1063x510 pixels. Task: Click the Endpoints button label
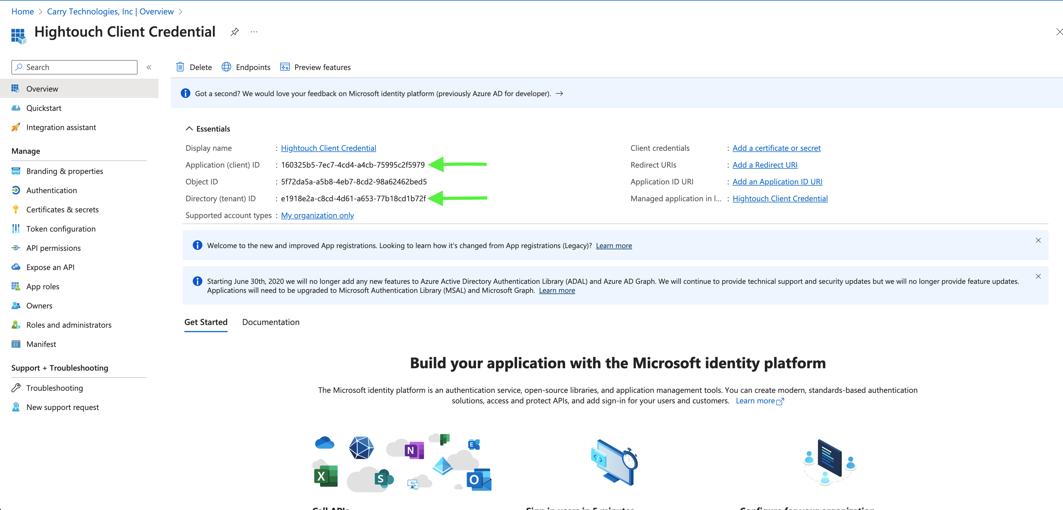(253, 67)
